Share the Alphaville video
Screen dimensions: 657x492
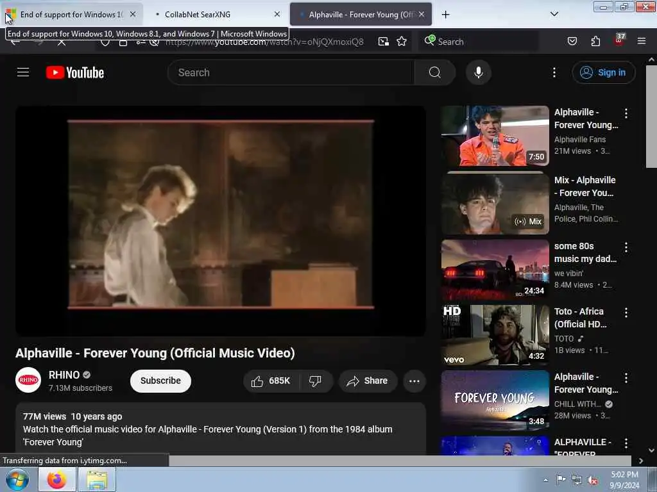coord(368,381)
